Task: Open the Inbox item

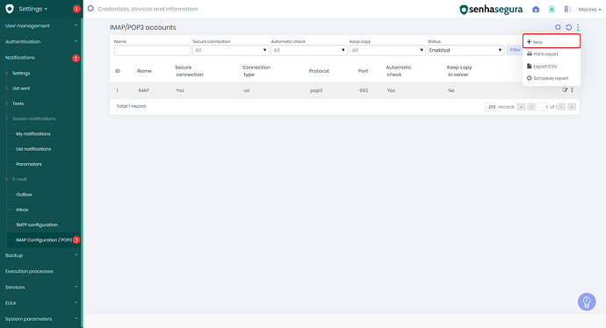Action: tap(22, 210)
